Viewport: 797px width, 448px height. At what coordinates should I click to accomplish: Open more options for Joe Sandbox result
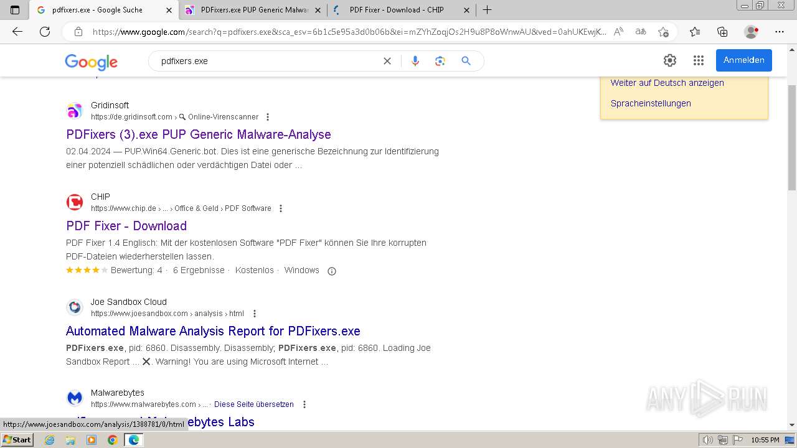[254, 314]
